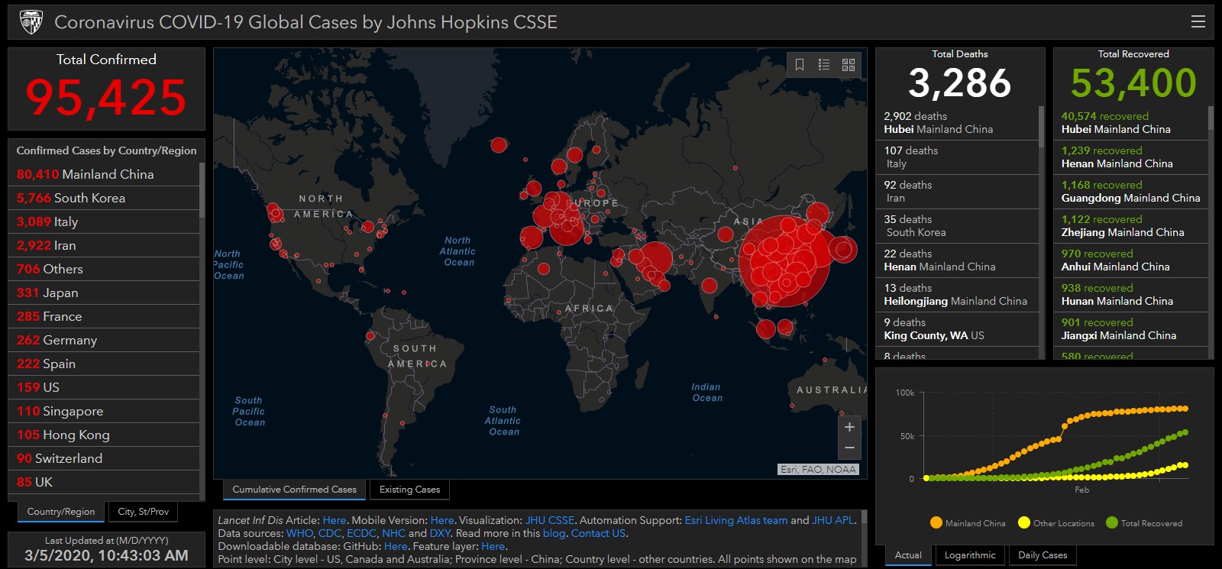1222x569 pixels.
Task: Open Lancet Inf Dis Article Here link
Action: 334,520
